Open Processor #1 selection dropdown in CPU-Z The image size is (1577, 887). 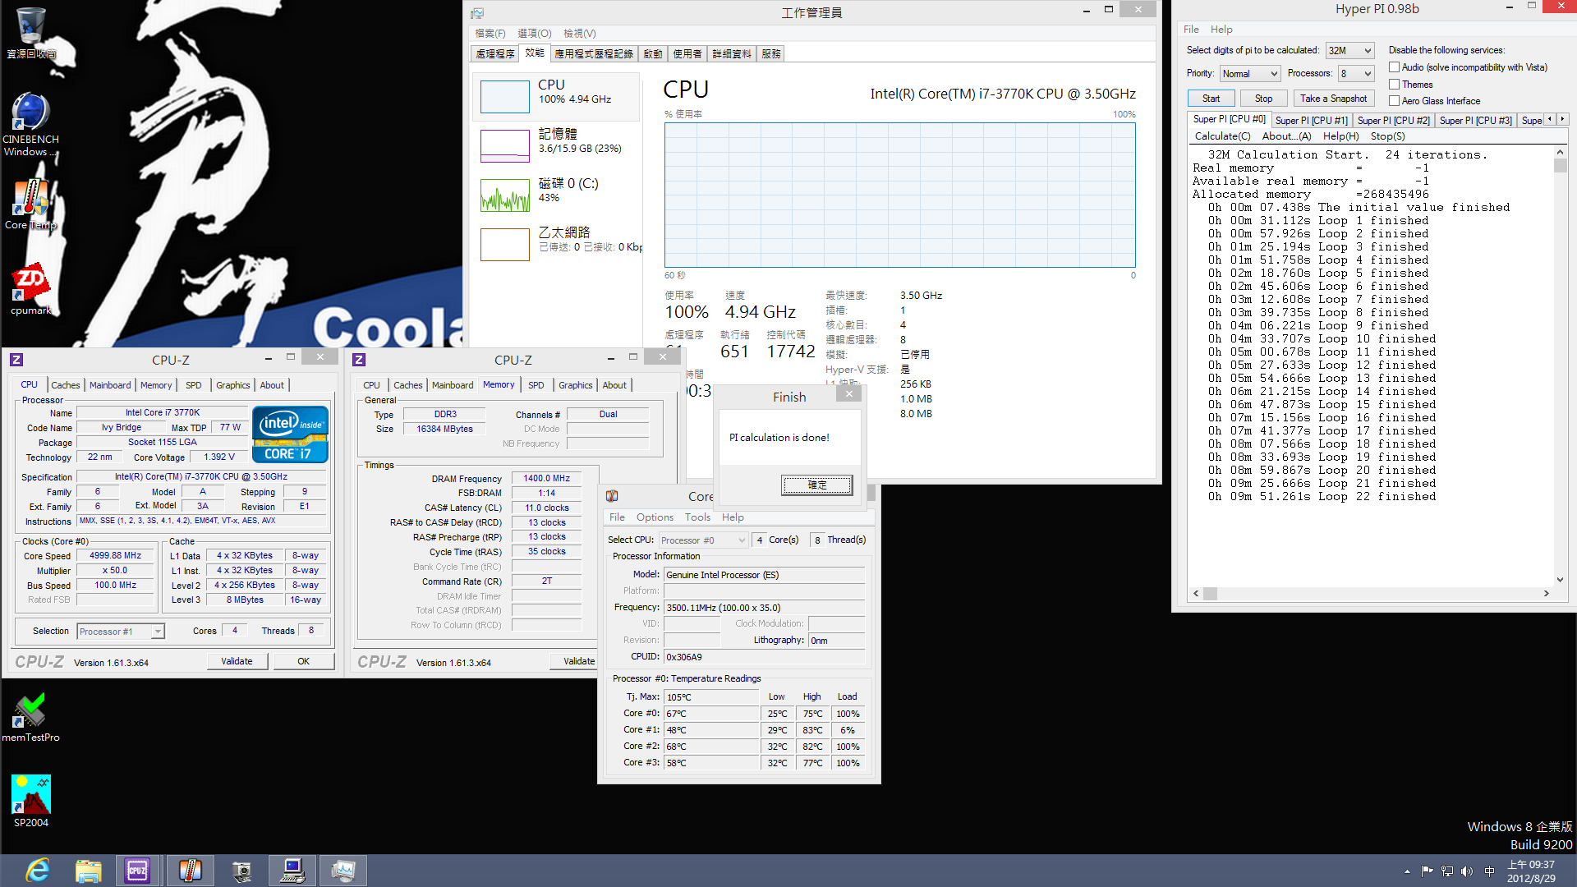click(x=121, y=631)
